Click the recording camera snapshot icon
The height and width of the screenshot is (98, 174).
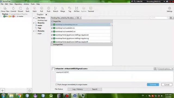click(x=167, y=1)
